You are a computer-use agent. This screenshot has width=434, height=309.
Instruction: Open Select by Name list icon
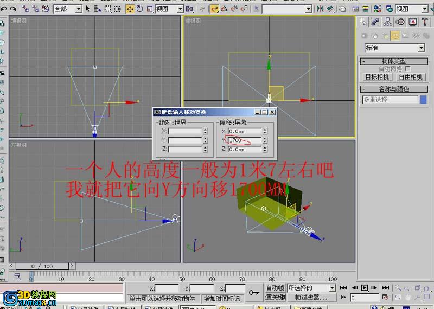98,9
